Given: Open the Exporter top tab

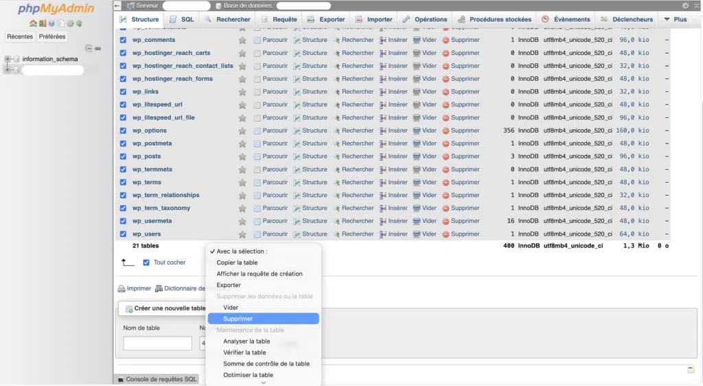Looking at the screenshot, I should (x=326, y=19).
